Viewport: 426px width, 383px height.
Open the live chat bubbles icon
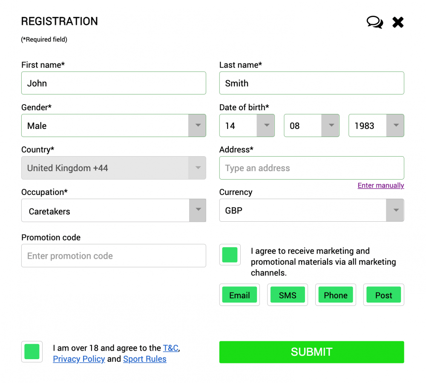pos(374,22)
